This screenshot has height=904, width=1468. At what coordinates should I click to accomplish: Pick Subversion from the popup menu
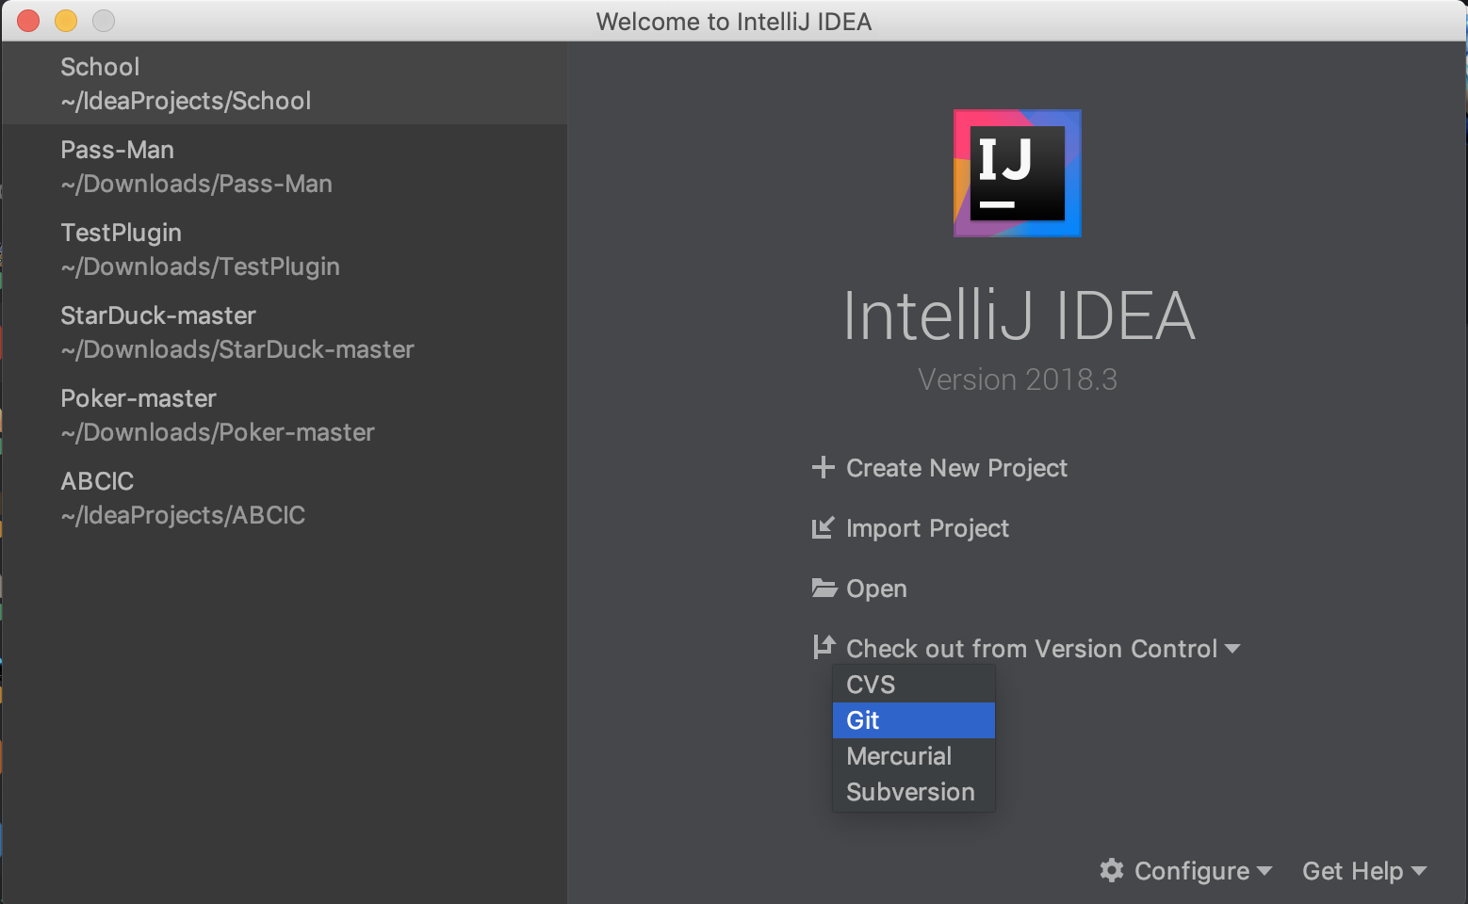coord(914,792)
